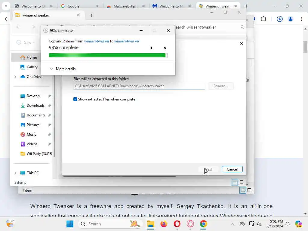This screenshot has height=231, width=308.
Task: Click the taskbar Search box
Action: (111, 224)
